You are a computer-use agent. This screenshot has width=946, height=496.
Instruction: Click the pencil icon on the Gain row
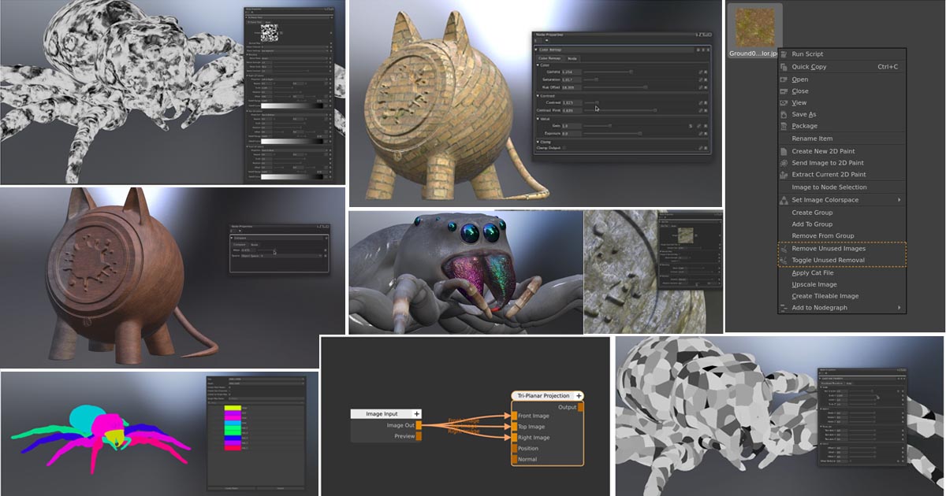coord(698,126)
